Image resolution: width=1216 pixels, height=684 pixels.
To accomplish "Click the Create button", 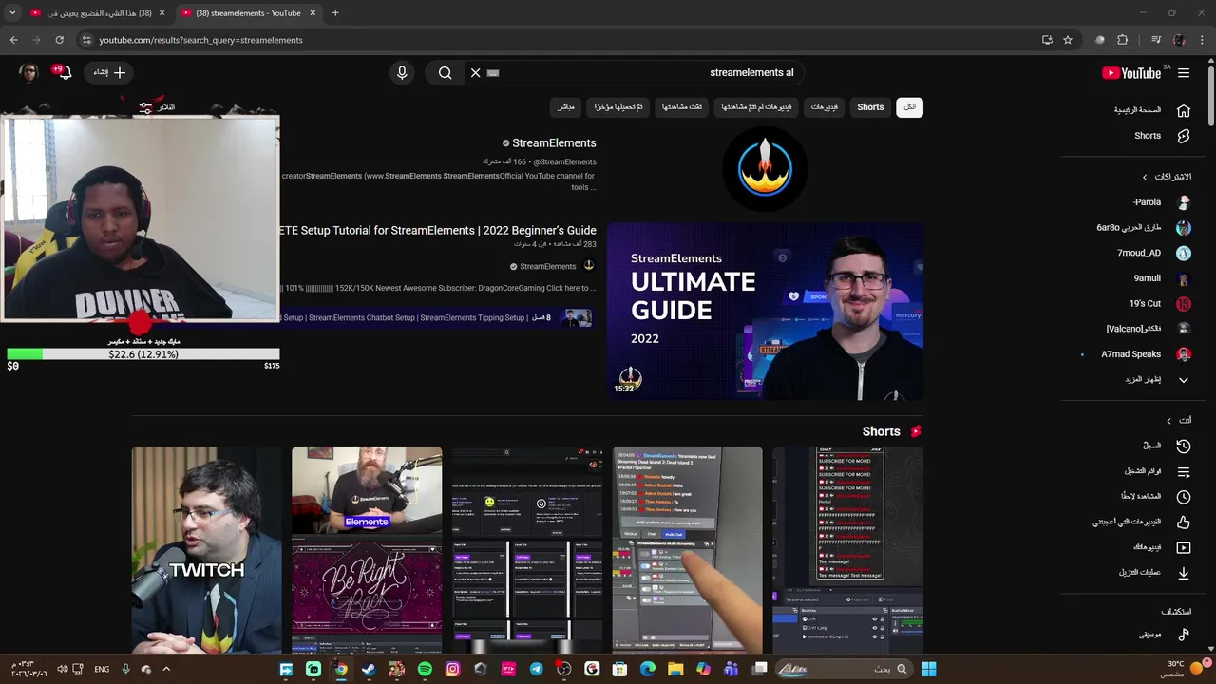I will [109, 72].
